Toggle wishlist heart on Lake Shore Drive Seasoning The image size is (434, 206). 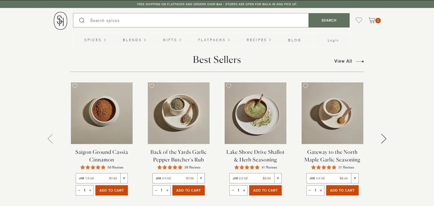[x=229, y=86]
